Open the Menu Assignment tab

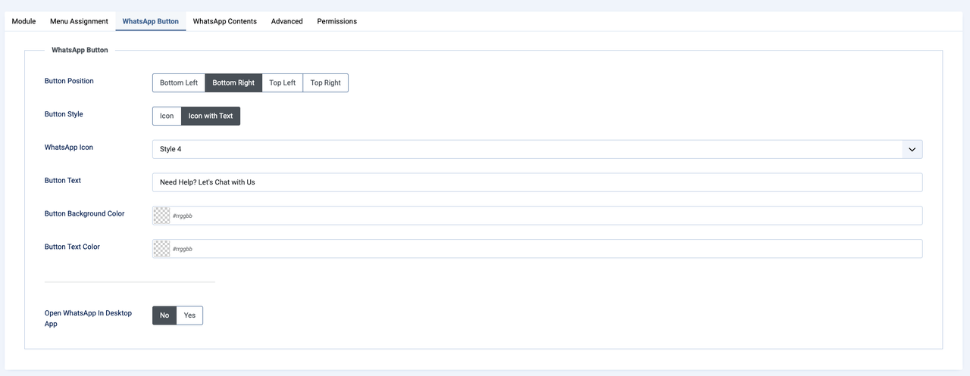coord(79,21)
